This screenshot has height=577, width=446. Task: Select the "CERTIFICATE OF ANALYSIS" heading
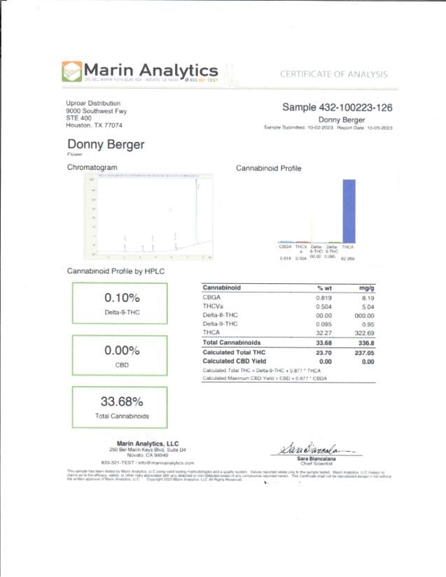(x=334, y=74)
